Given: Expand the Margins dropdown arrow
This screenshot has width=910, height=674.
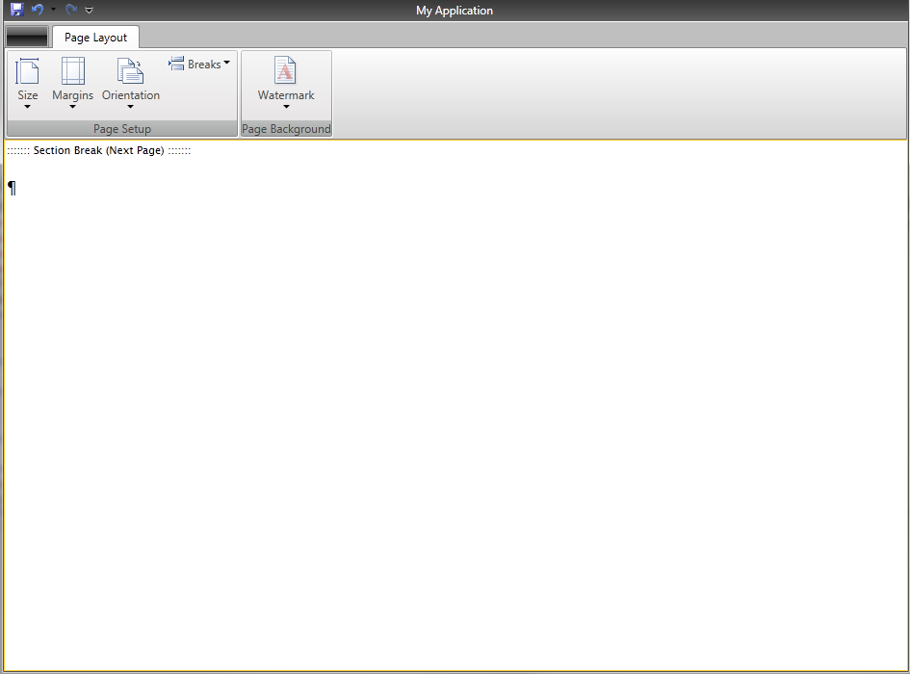Looking at the screenshot, I should 72,107.
